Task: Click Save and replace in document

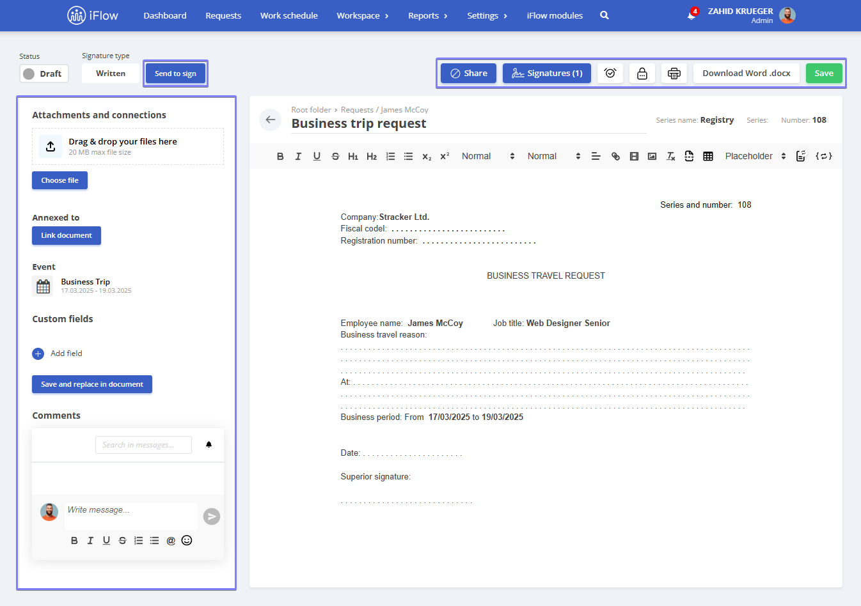Action: click(x=92, y=384)
